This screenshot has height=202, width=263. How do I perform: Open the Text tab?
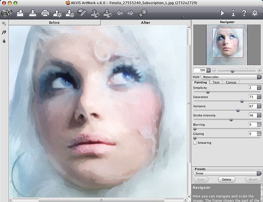tap(216, 82)
